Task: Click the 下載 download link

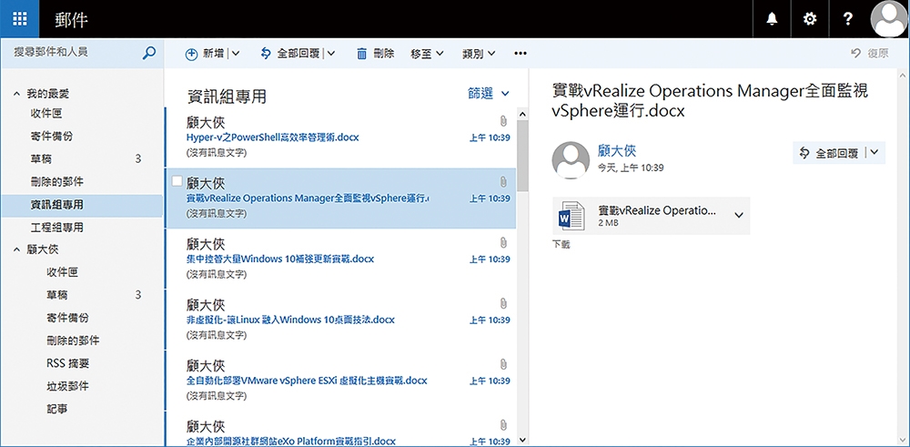Action: coord(561,244)
